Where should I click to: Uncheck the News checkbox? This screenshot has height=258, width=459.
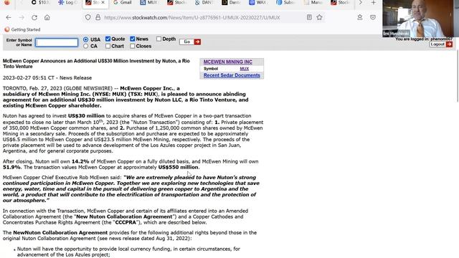pyautogui.click(x=132, y=39)
